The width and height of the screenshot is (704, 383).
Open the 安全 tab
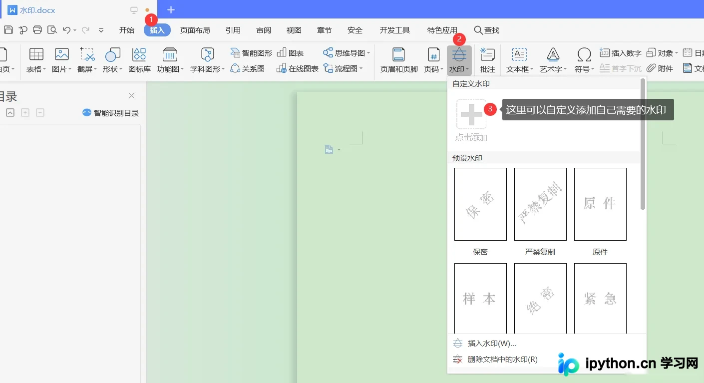pos(355,30)
